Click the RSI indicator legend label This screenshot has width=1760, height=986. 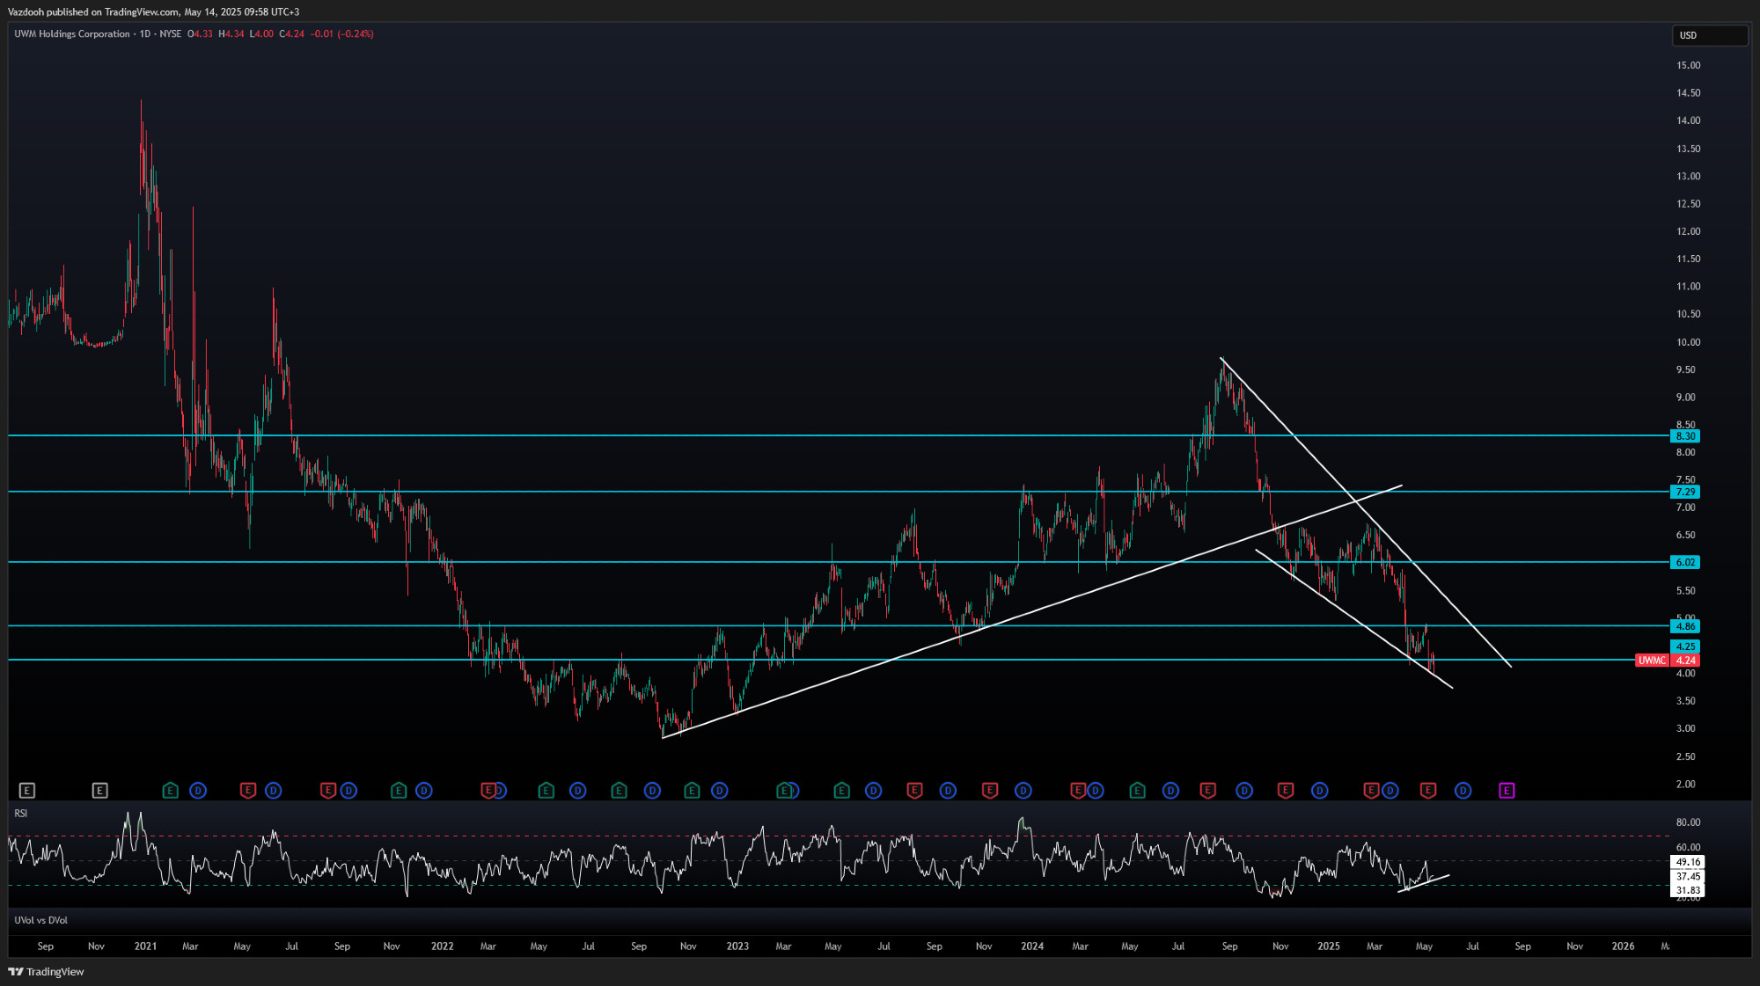(x=20, y=814)
